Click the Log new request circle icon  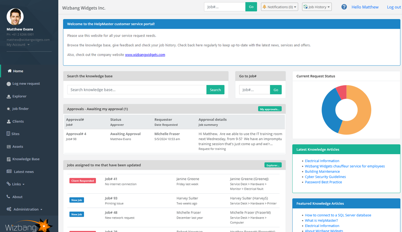click(x=9, y=84)
